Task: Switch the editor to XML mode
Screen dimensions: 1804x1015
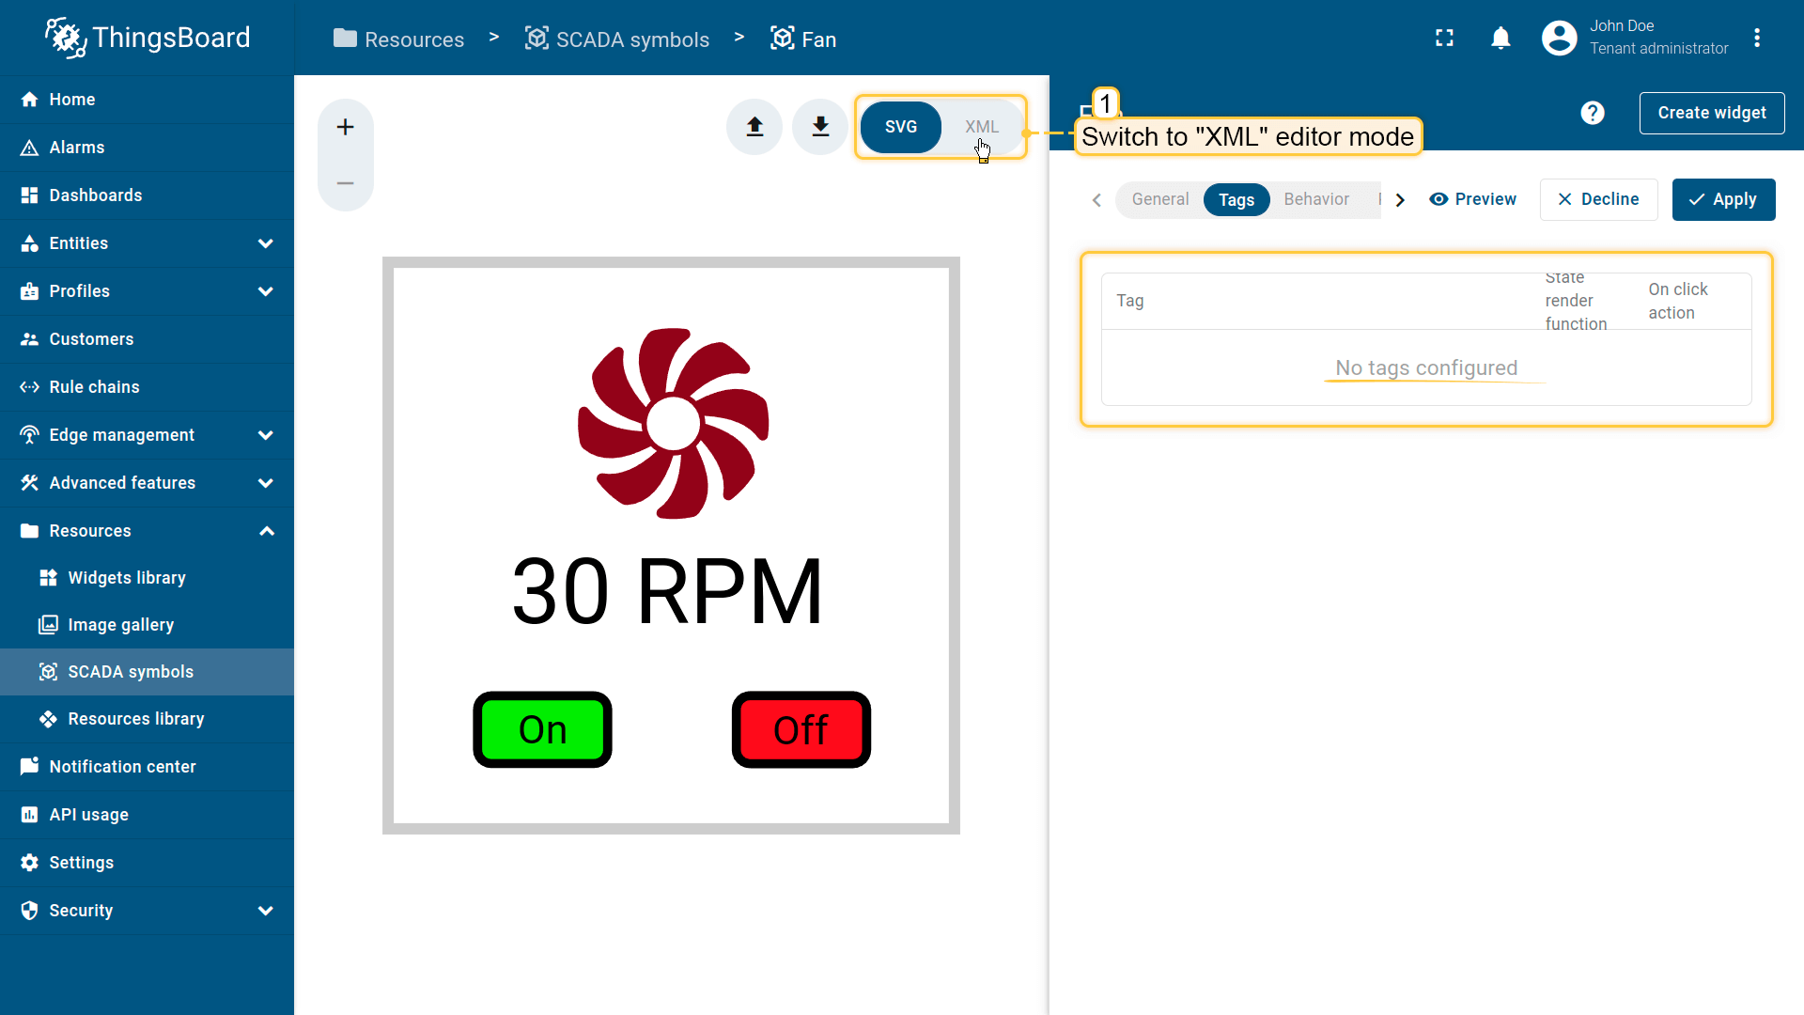Action: 981,127
